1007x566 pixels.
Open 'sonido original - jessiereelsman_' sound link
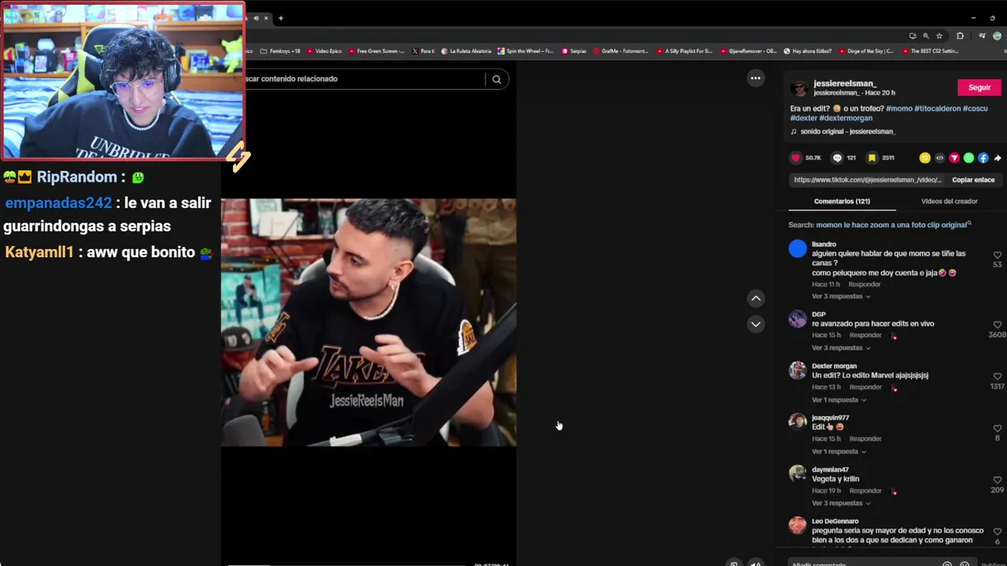(x=843, y=132)
